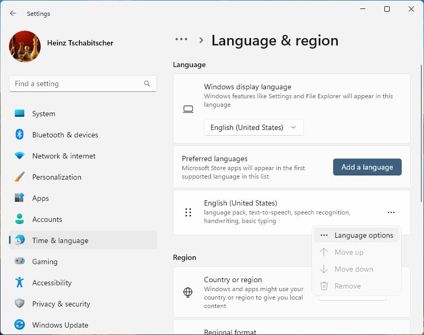
Task: Click the Time & language globe icon
Action: point(20,240)
